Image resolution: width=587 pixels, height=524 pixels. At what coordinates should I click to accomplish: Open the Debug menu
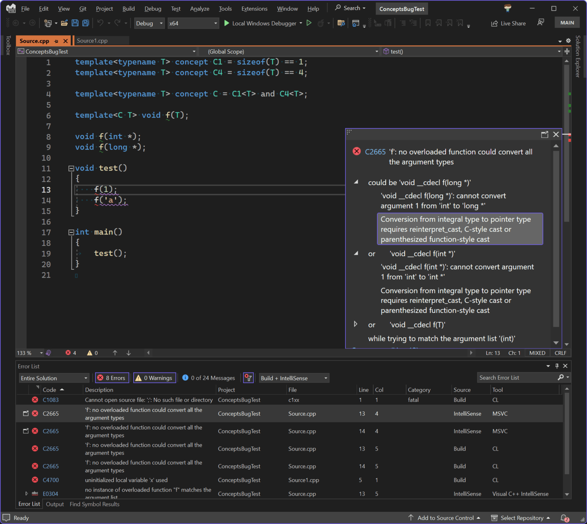[152, 8]
